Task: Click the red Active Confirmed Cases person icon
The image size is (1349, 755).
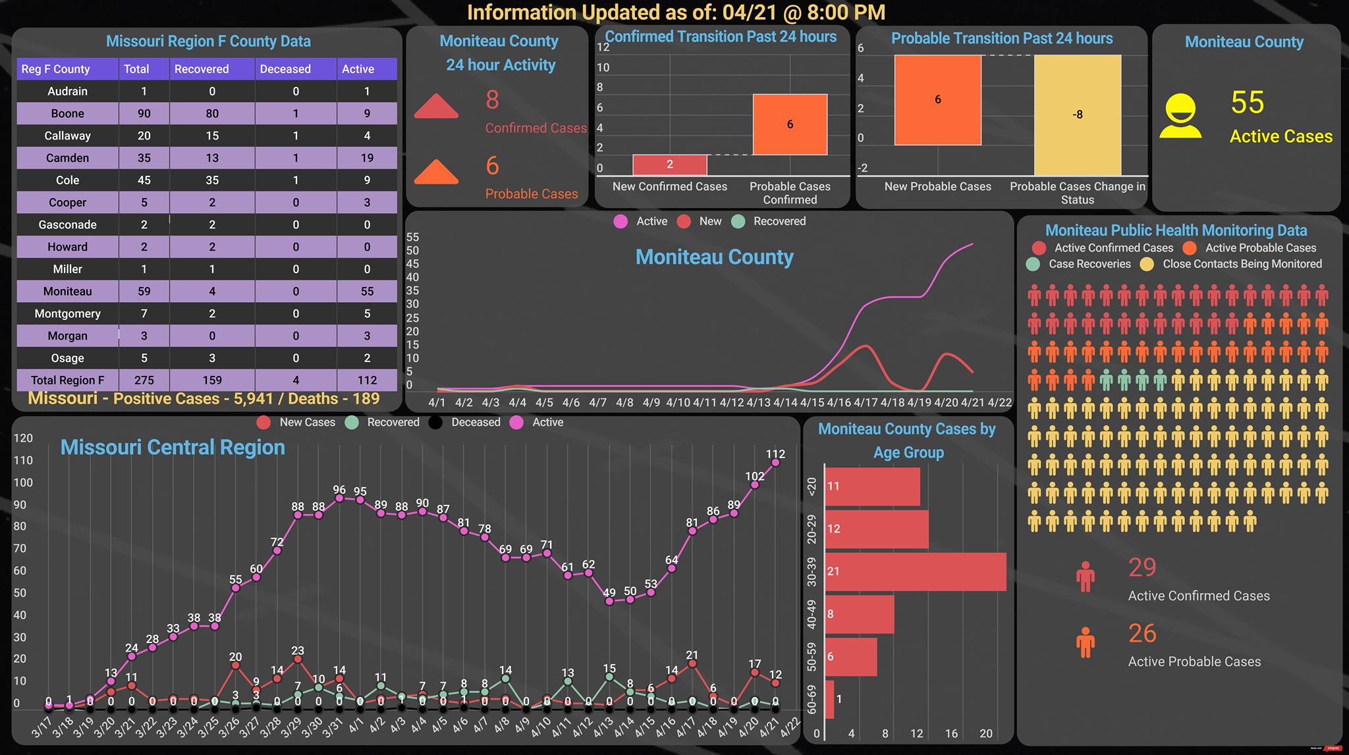Action: [x=1086, y=577]
